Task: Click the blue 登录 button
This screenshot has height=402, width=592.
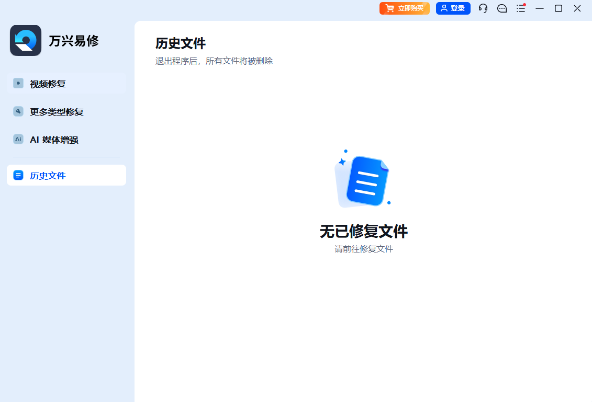Action: point(453,8)
